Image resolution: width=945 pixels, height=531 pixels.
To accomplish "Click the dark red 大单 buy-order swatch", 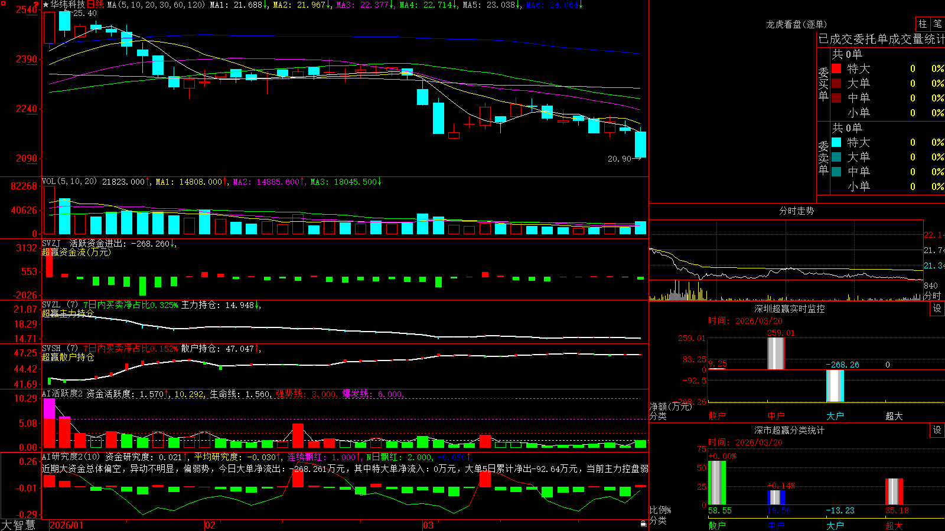I will click(x=836, y=83).
